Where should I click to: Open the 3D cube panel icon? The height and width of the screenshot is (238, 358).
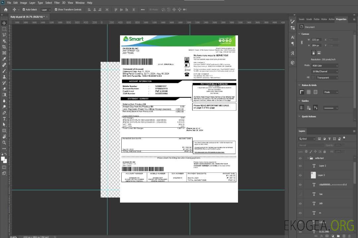[293, 62]
